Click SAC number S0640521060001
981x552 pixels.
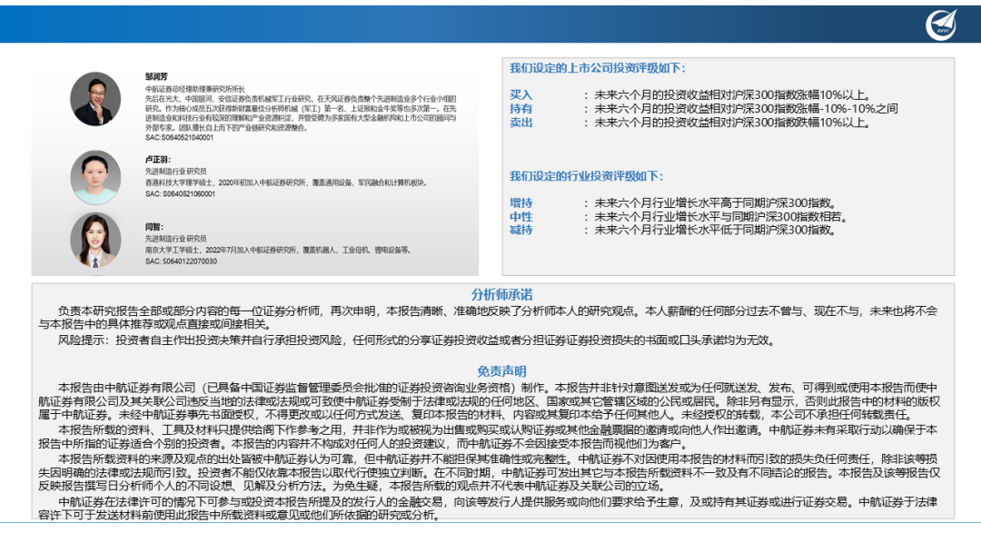180,193
